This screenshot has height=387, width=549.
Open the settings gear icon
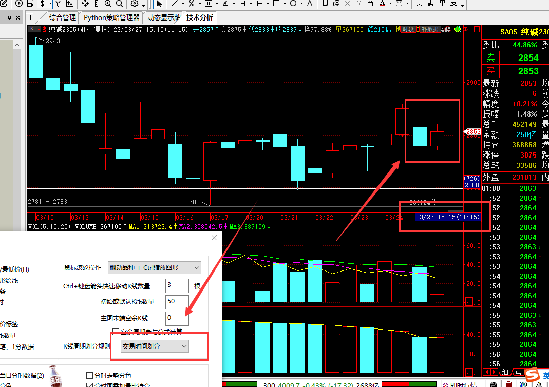[x=135, y=4]
